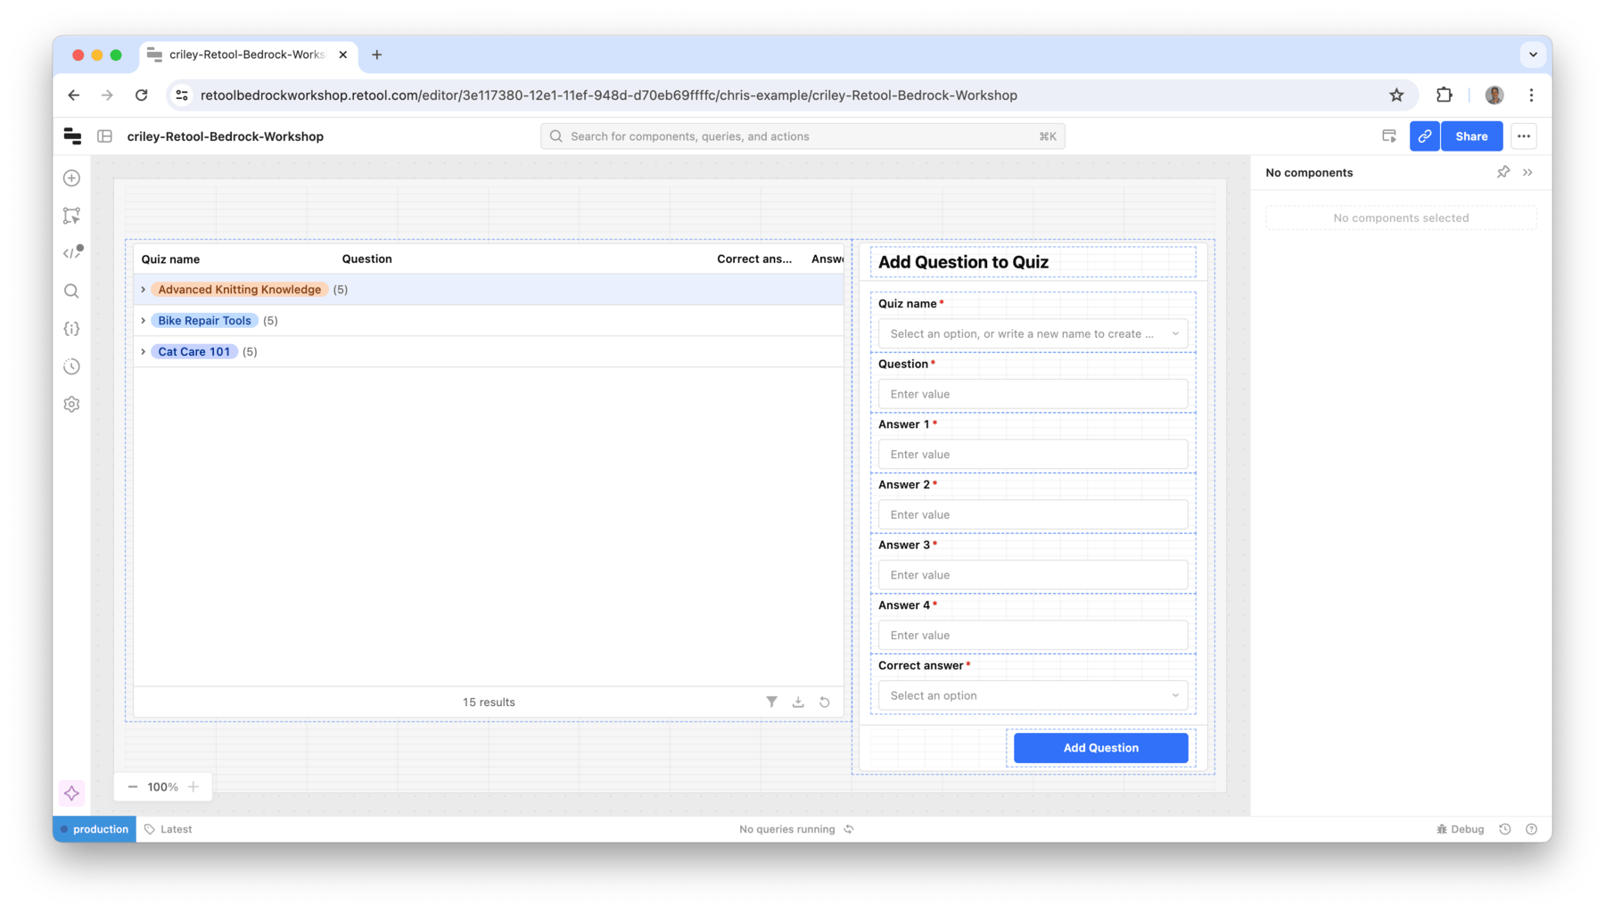Refresh the table with reload icon
Viewport: 1605px width, 912px height.
pyautogui.click(x=825, y=702)
